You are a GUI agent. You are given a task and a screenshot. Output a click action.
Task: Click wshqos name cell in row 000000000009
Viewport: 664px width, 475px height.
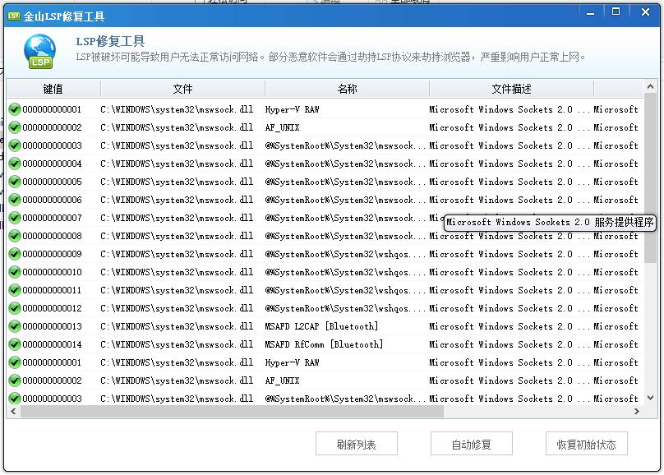[x=345, y=254]
